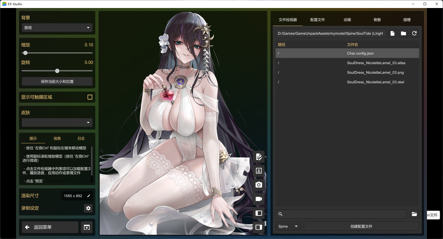The height and width of the screenshot is (239, 443).
Task: Click the 缩放 slider handle
Action: 25,53
